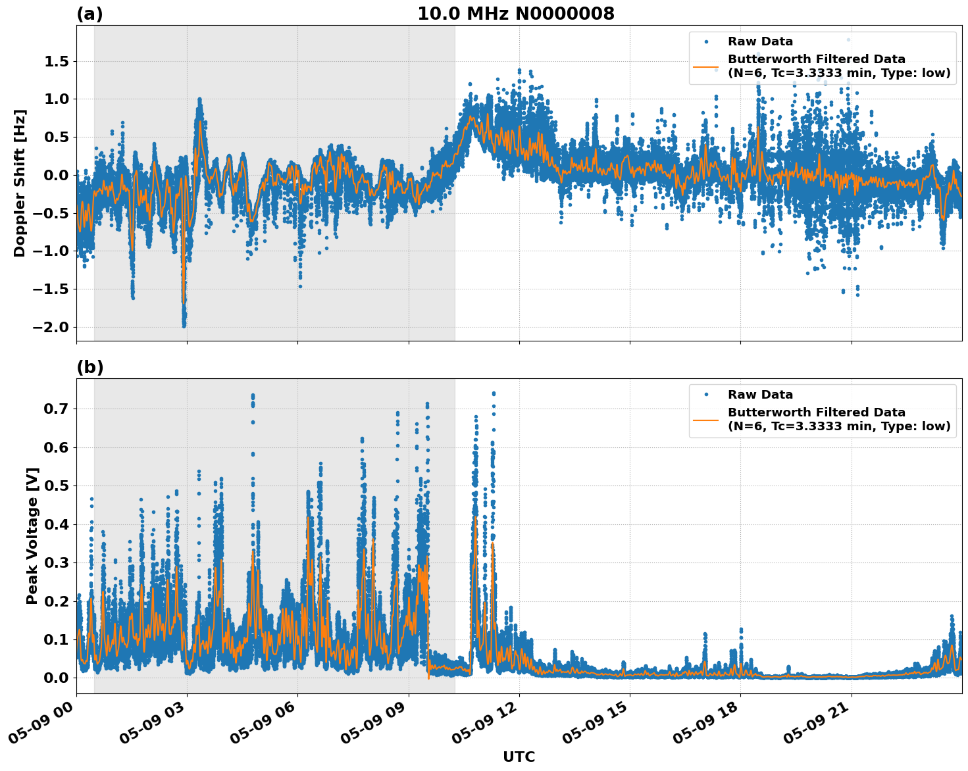Click x-axis tick label "05-09 21"
The width and height of the screenshot is (968, 771).
(x=817, y=722)
